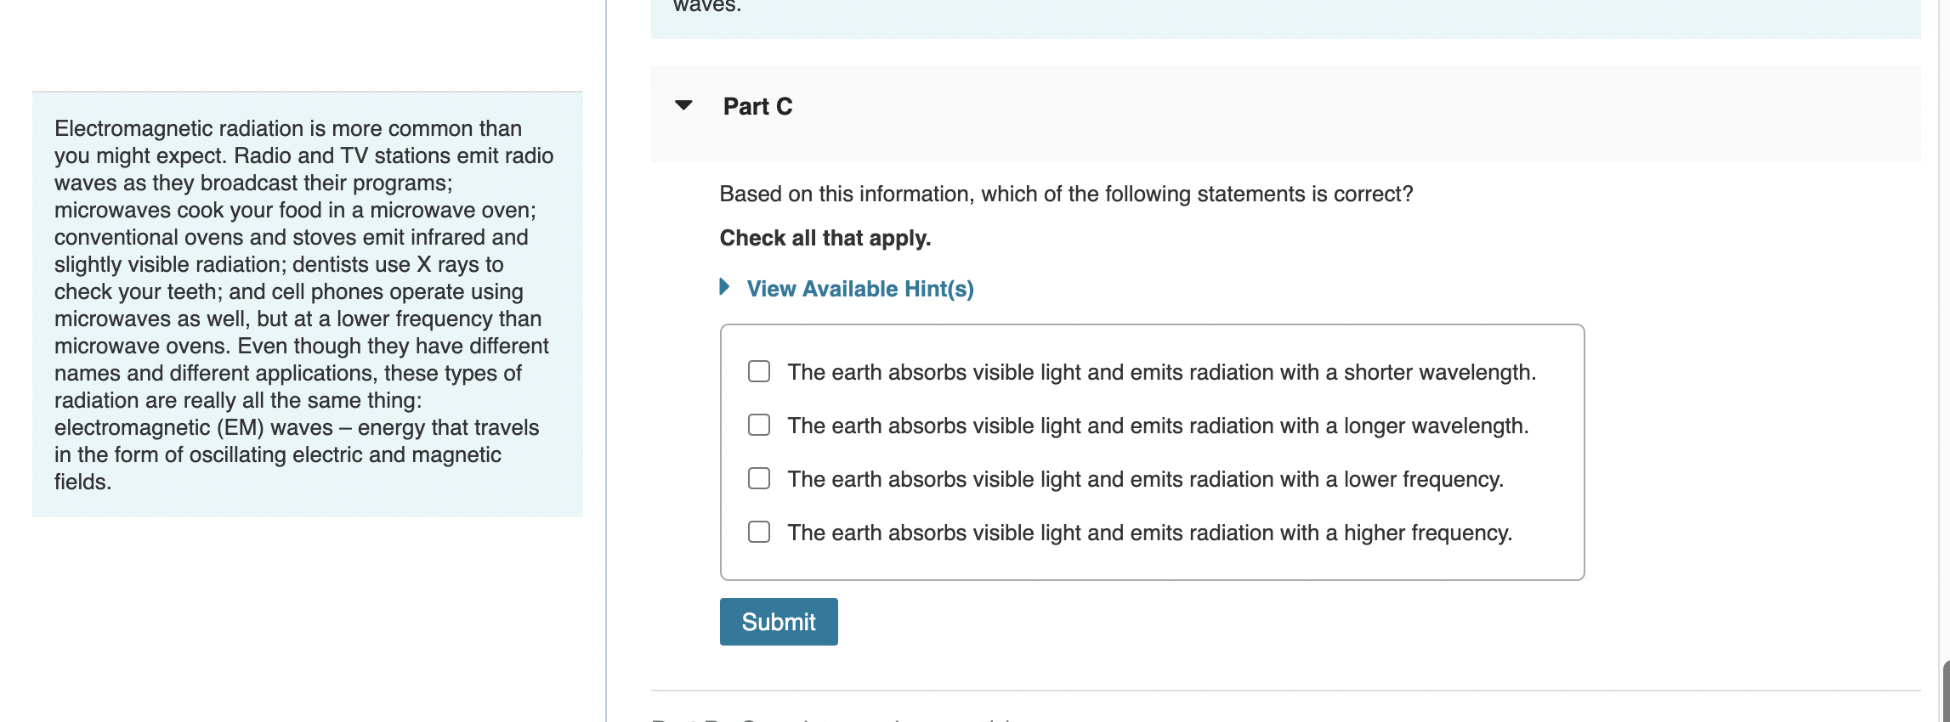Open the View Available Hint(s) link
Image resolution: width=1950 pixels, height=722 pixels.
tap(860, 289)
